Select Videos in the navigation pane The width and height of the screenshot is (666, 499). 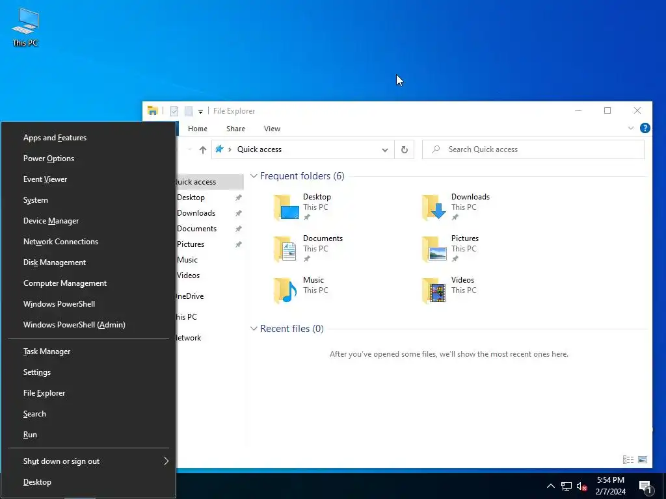[x=188, y=275]
